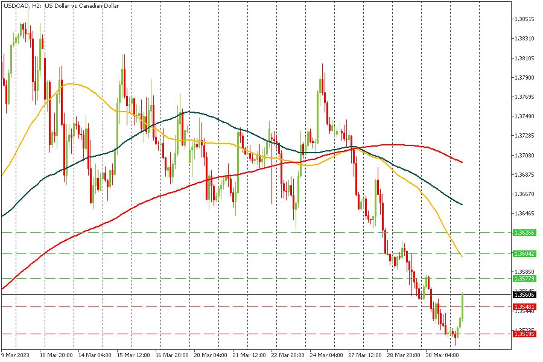Viewport: 543px width, 362px height.
Task: Click the 21 Mar 12:00 time label
Action: (x=249, y=355)
